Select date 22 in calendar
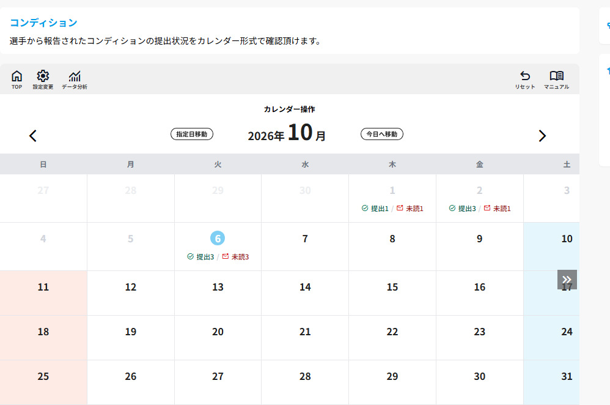 pos(392,332)
